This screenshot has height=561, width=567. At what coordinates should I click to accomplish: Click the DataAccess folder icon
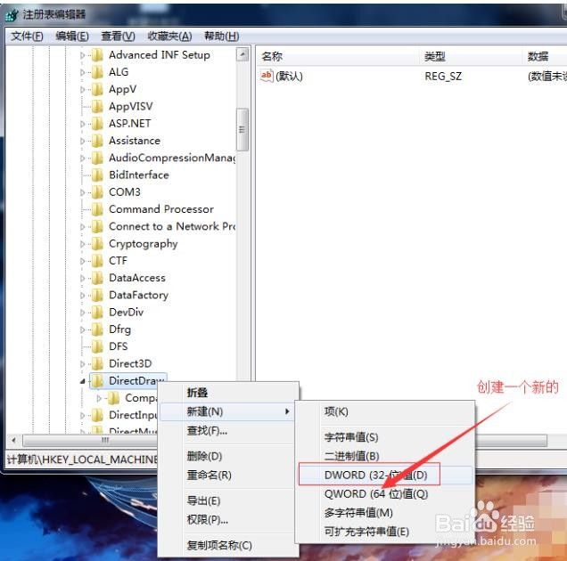coord(97,278)
